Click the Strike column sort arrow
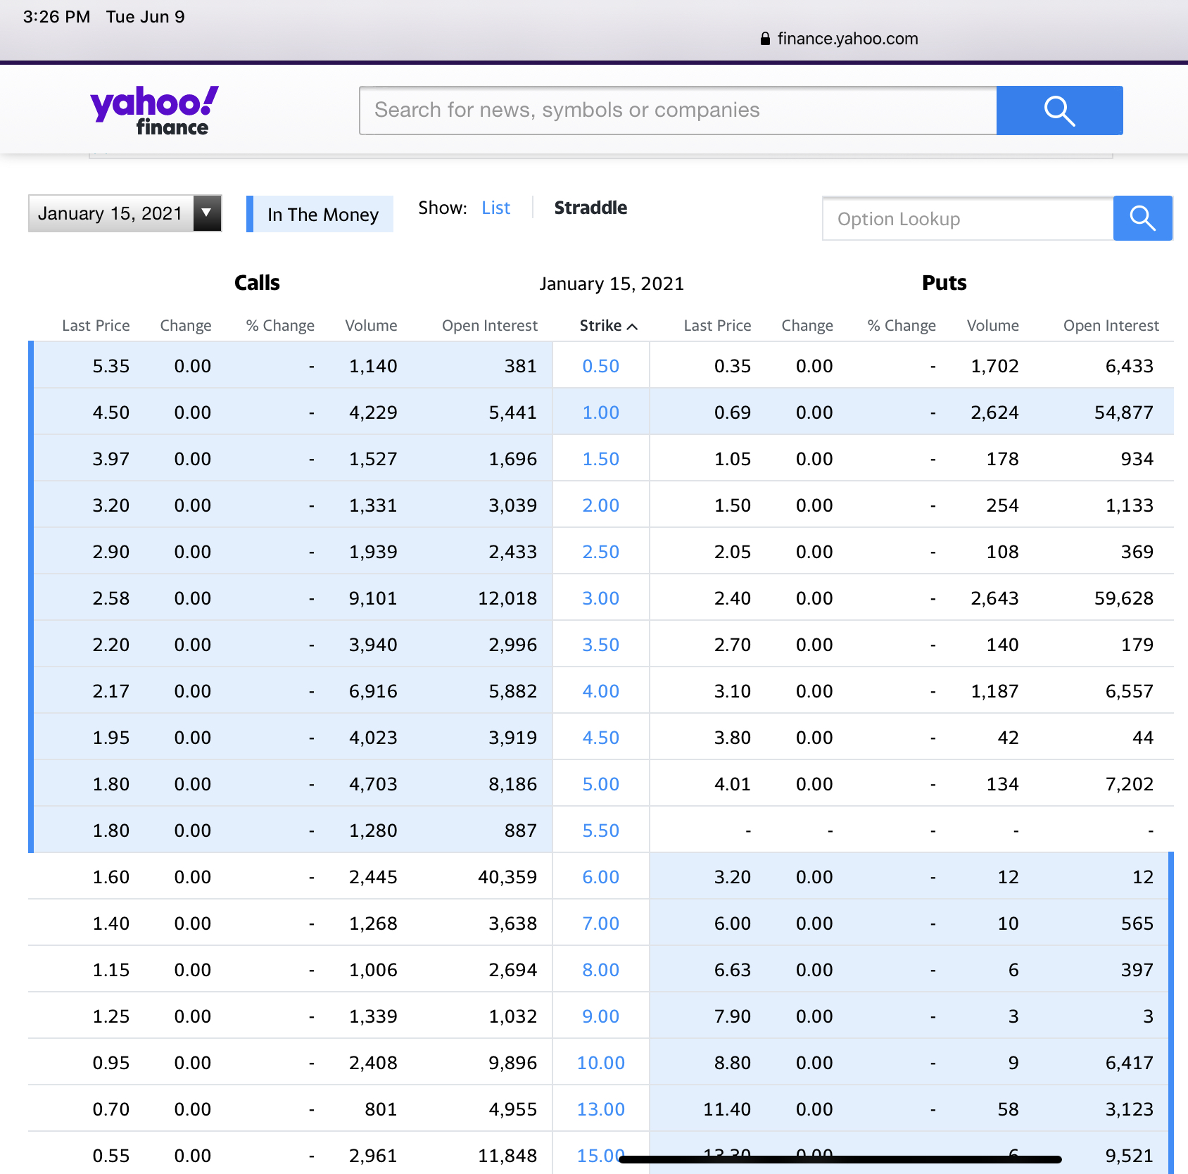This screenshot has height=1174, width=1188. coord(633,327)
